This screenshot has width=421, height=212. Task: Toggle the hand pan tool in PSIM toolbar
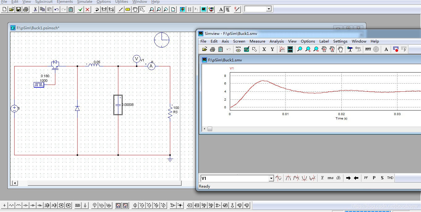(135, 9)
